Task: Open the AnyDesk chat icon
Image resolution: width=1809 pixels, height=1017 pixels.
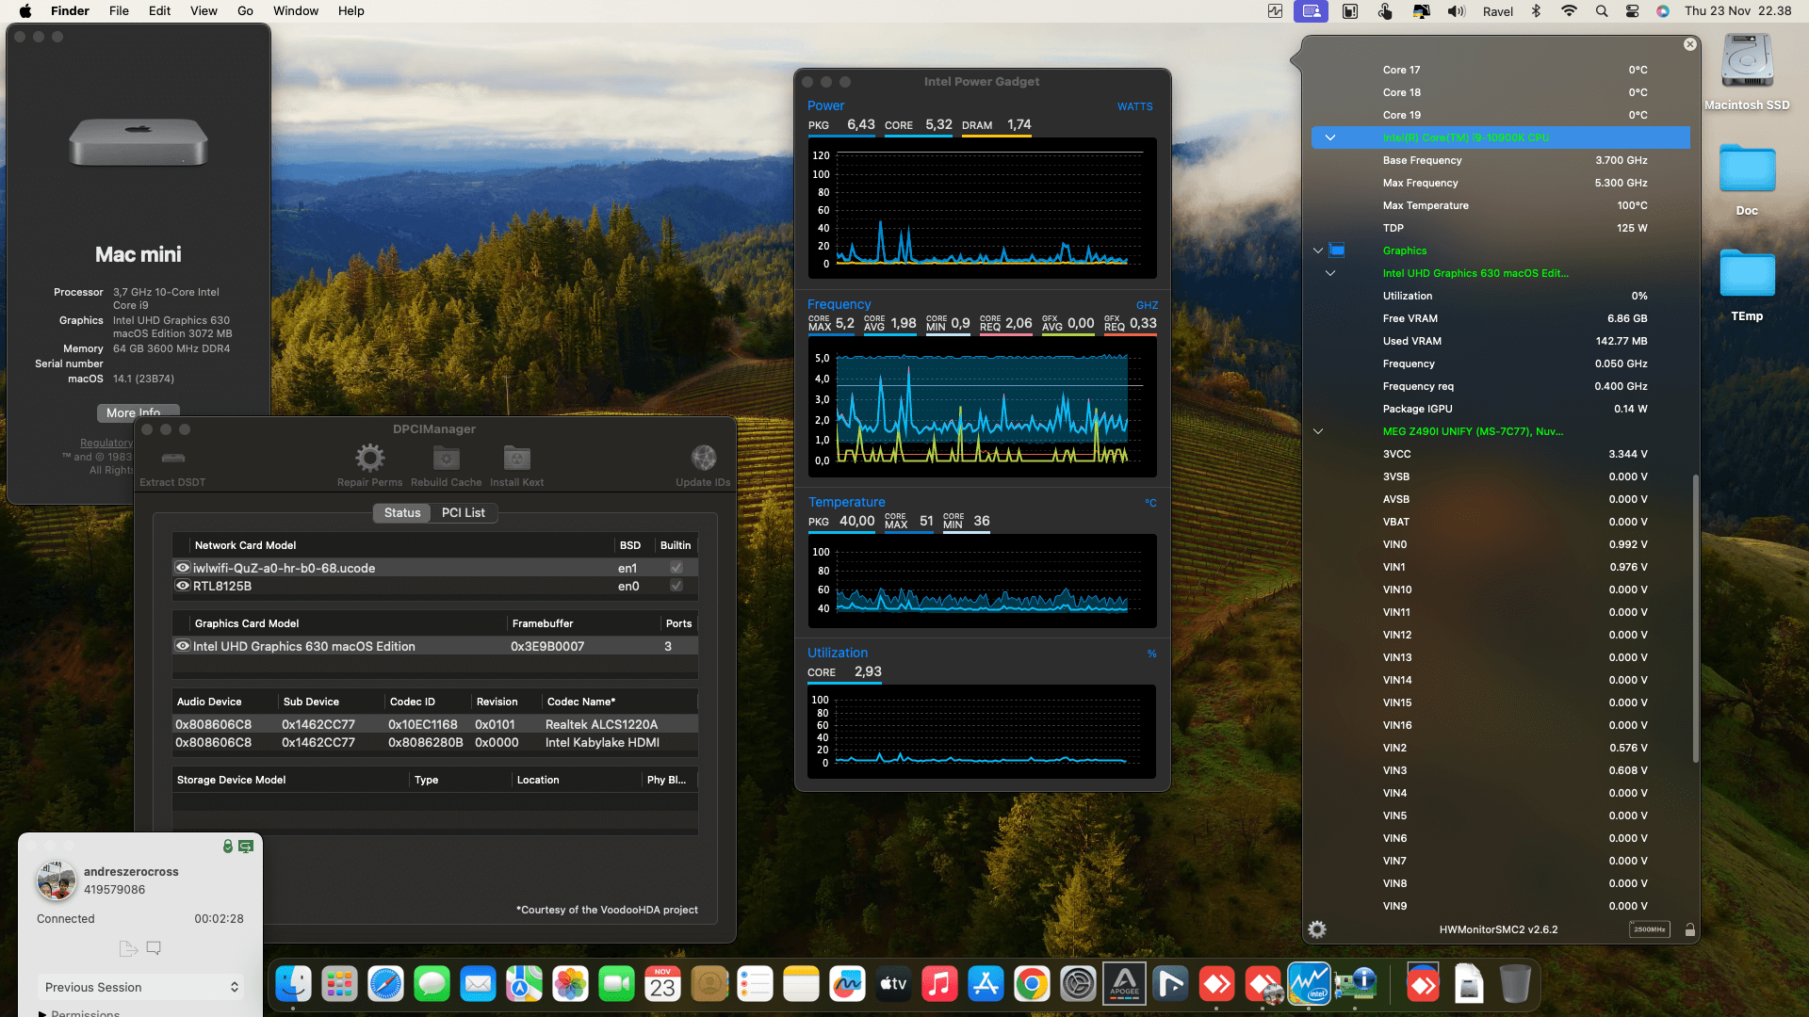Action: click(x=154, y=948)
